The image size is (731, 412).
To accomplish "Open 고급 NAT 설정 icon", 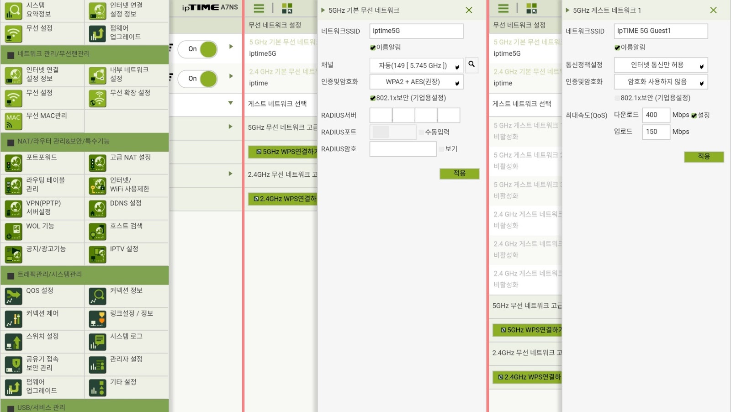I will (98, 163).
